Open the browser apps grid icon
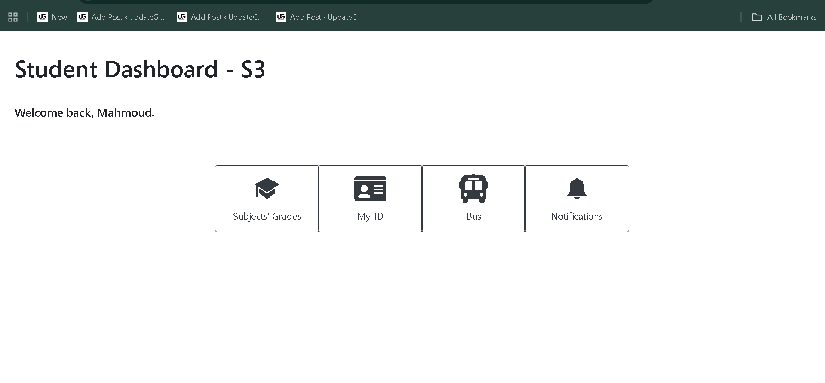 coord(13,17)
